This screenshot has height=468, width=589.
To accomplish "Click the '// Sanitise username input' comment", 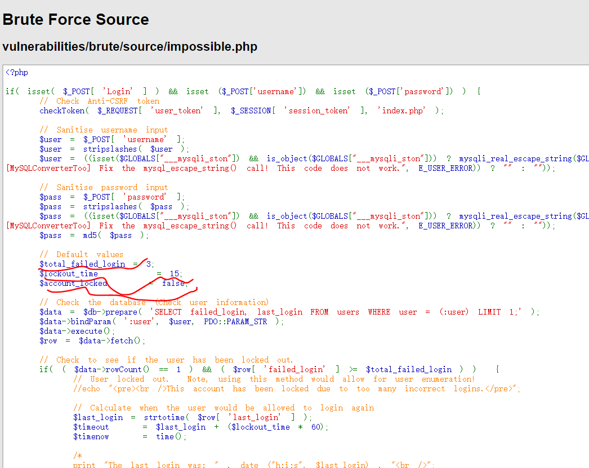I will coord(104,130).
